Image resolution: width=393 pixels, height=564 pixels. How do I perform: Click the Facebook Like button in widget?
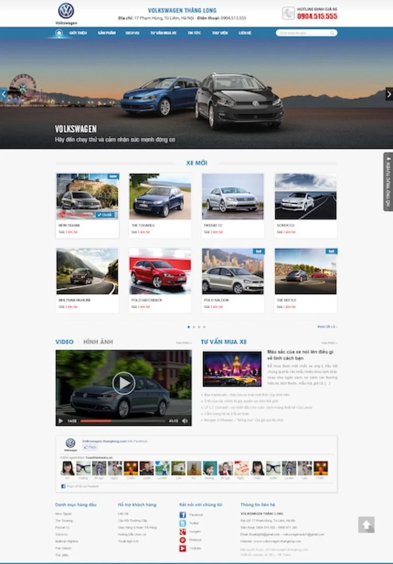(x=90, y=448)
